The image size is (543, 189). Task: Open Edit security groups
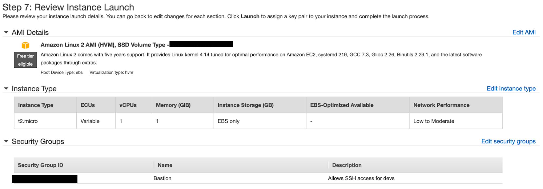(508, 141)
